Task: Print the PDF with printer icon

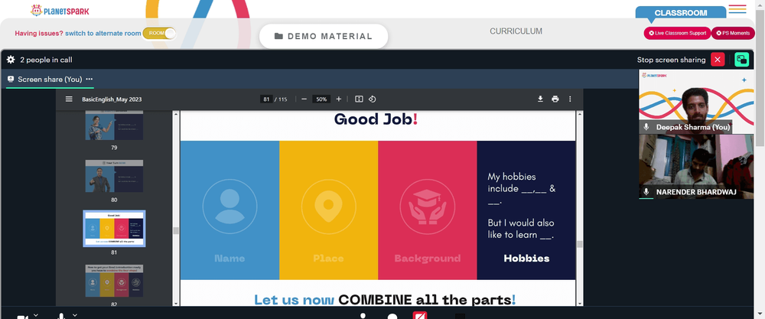Action: point(555,99)
